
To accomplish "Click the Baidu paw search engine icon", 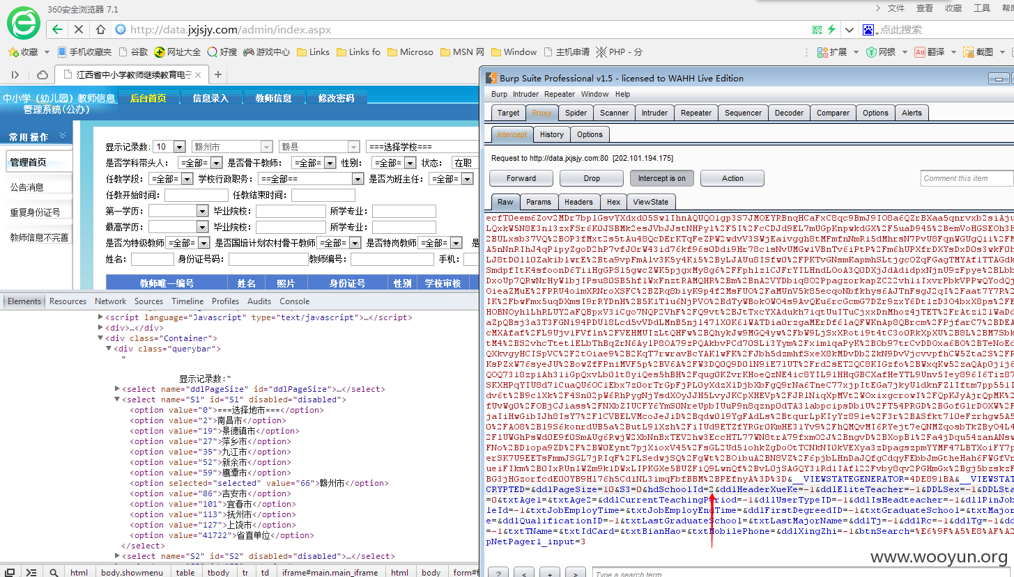I will click(x=868, y=30).
